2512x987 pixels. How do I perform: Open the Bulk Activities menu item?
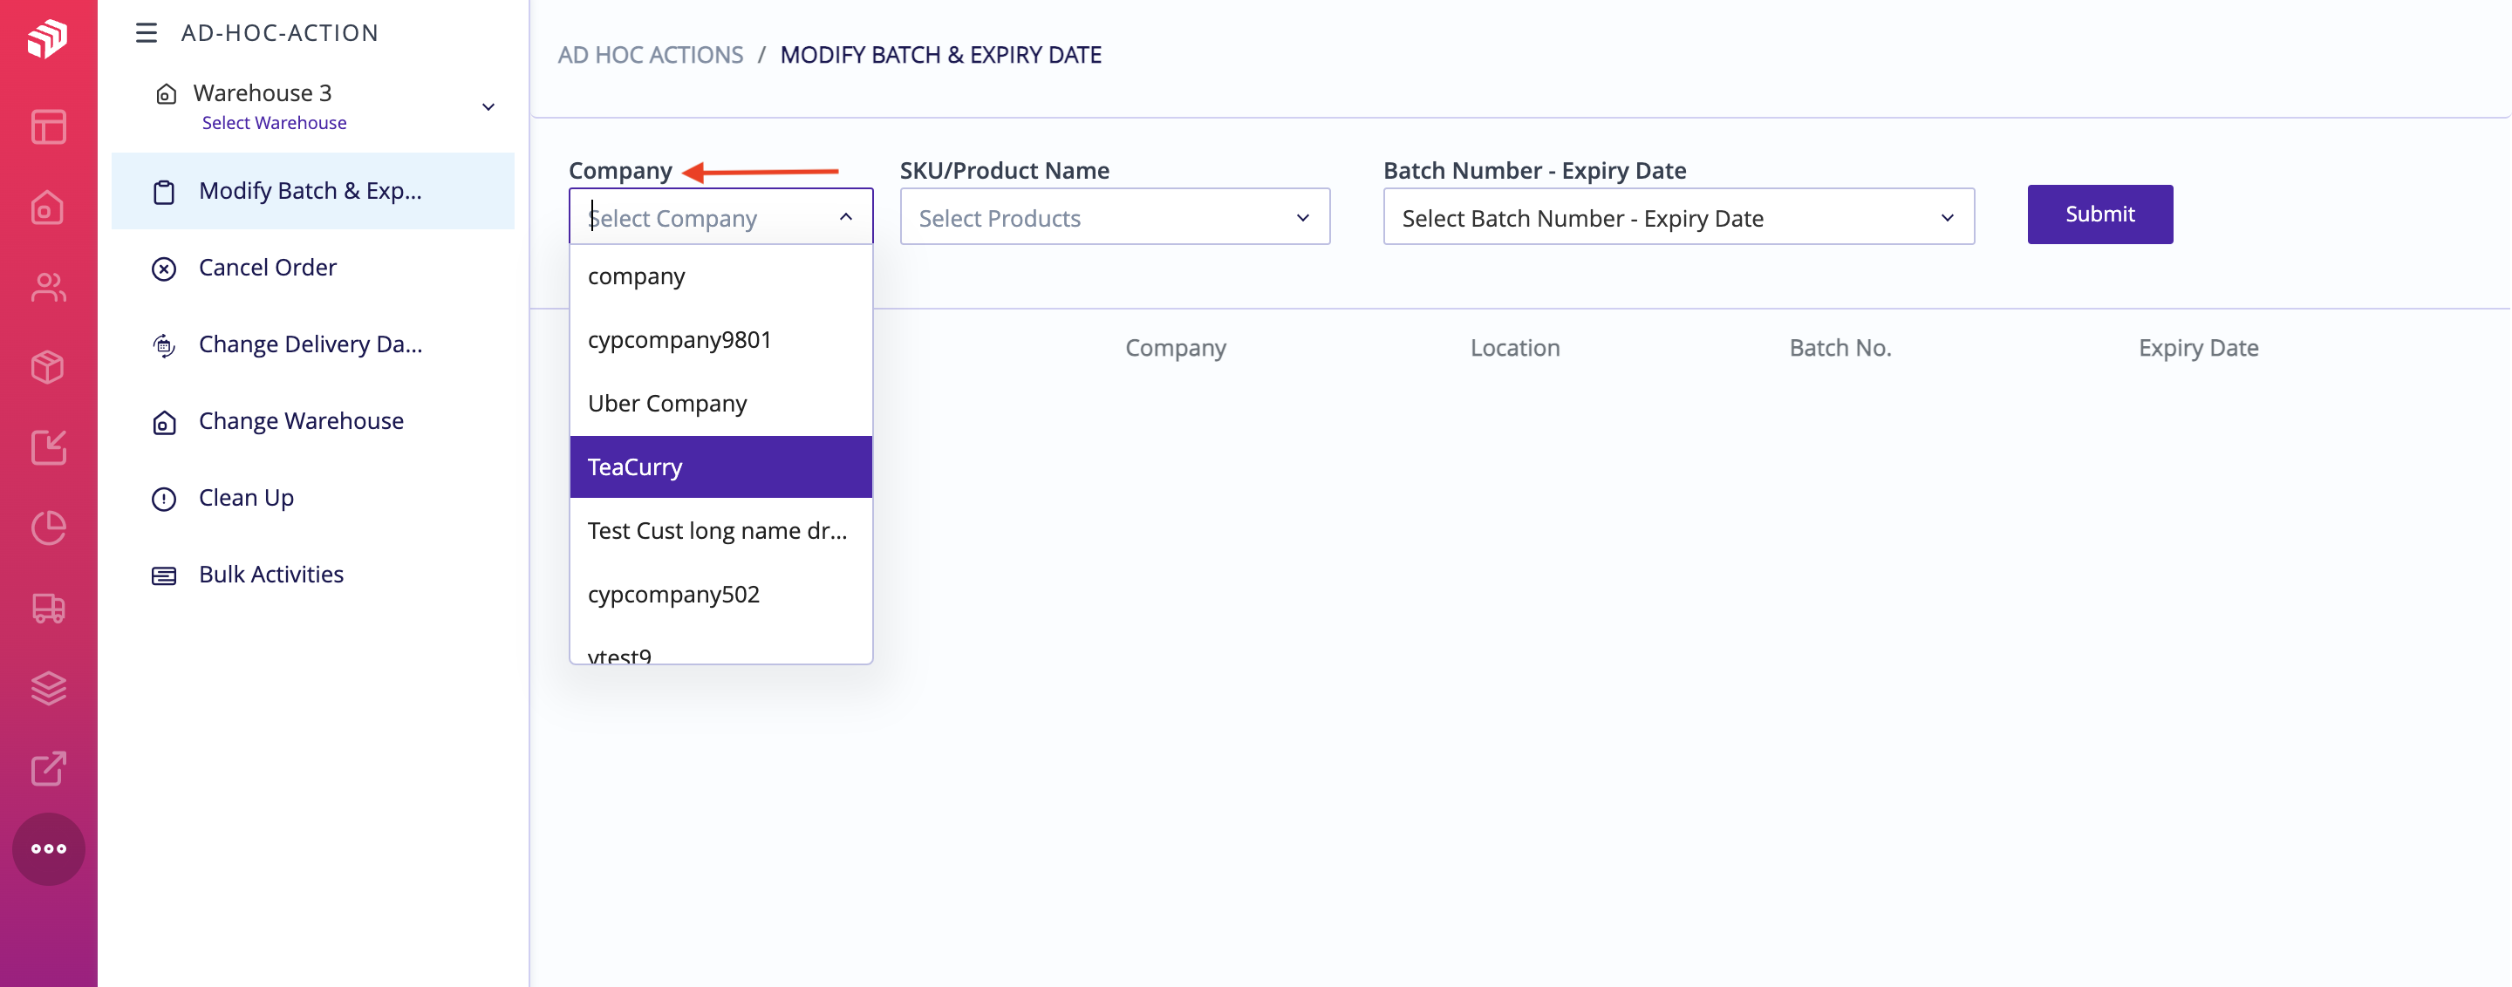coord(313,574)
